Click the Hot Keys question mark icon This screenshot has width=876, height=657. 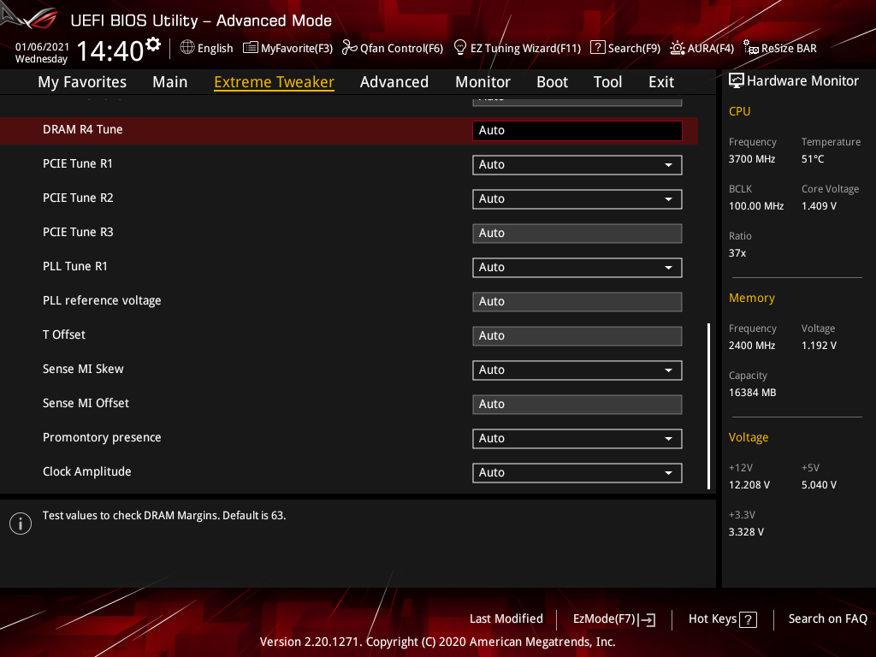point(748,619)
